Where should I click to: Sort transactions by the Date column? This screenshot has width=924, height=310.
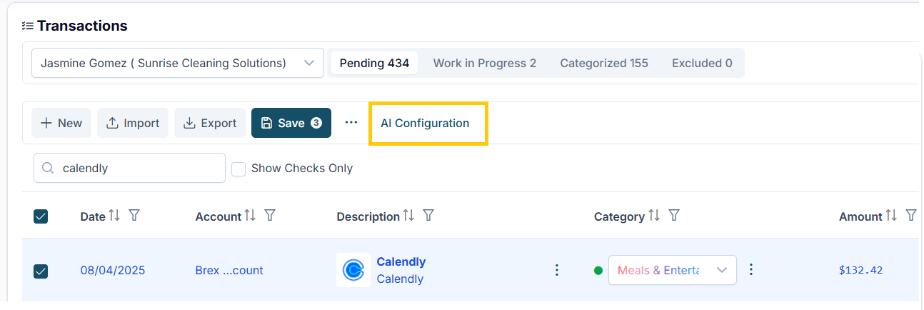[x=114, y=216]
